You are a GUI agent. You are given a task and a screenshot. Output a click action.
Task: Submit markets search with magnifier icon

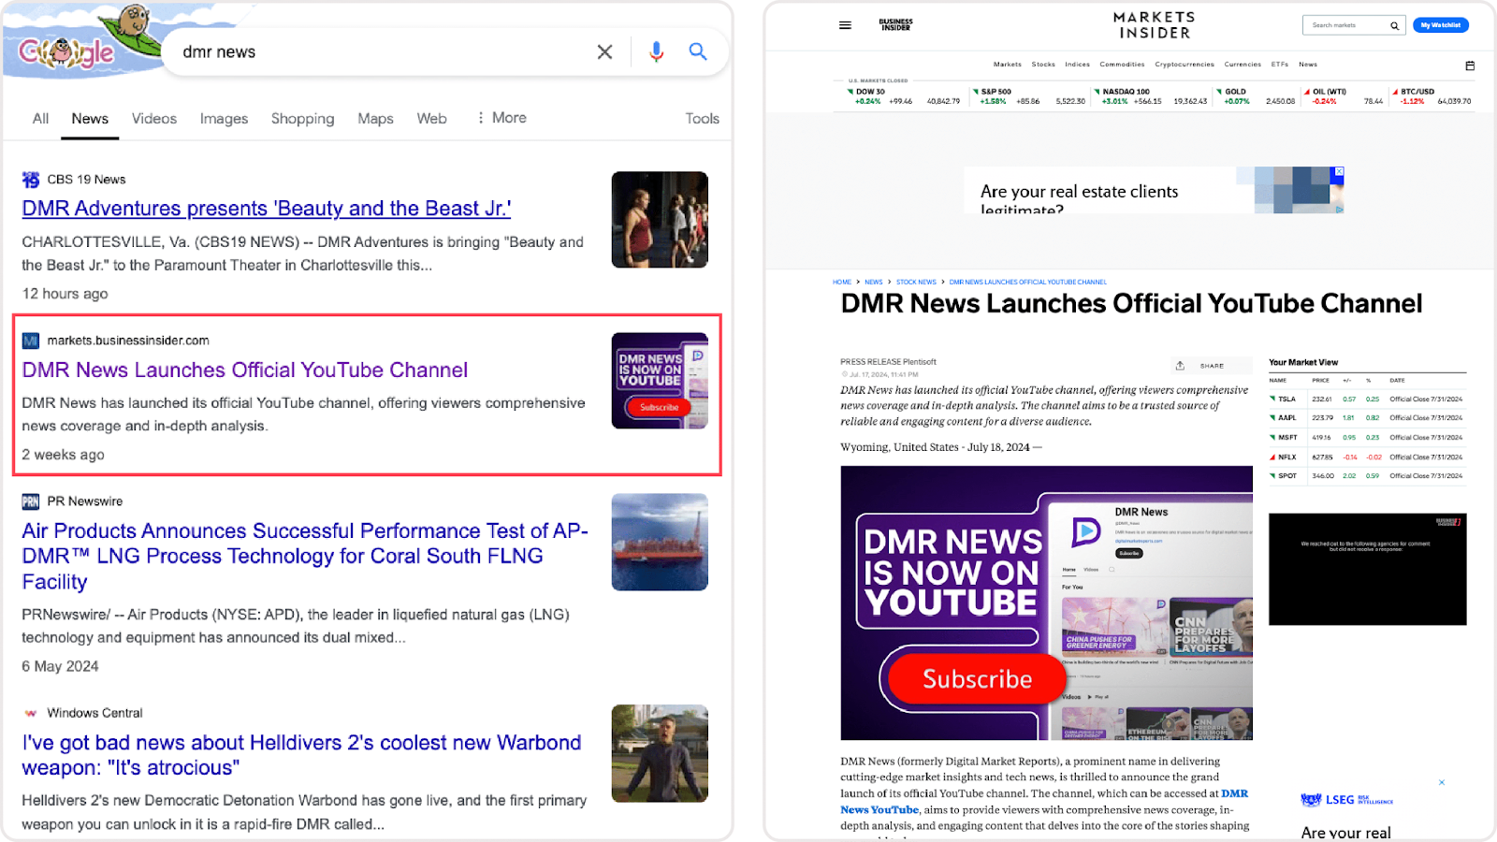1394,25
